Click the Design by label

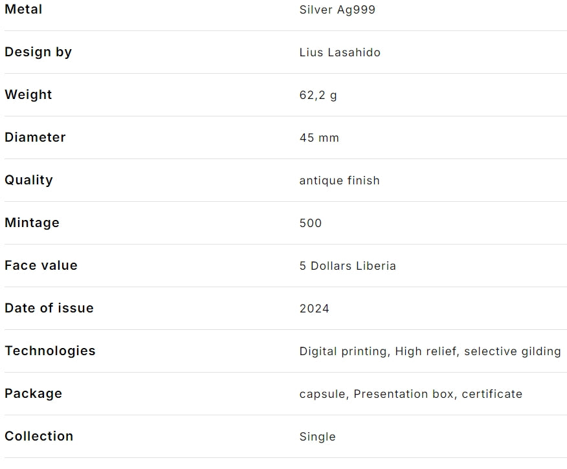[38, 52]
